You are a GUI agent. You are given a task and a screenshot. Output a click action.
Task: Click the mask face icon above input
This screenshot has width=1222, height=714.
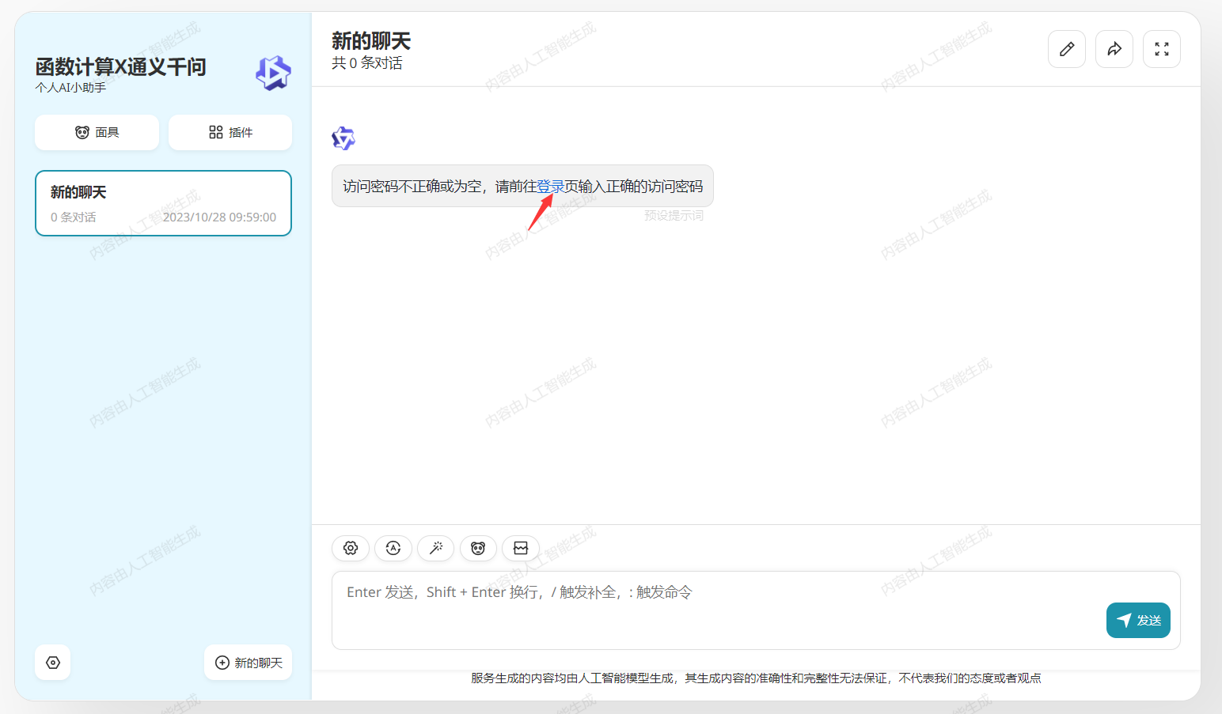tap(478, 548)
